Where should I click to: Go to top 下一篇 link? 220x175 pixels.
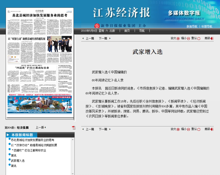(103, 39)
